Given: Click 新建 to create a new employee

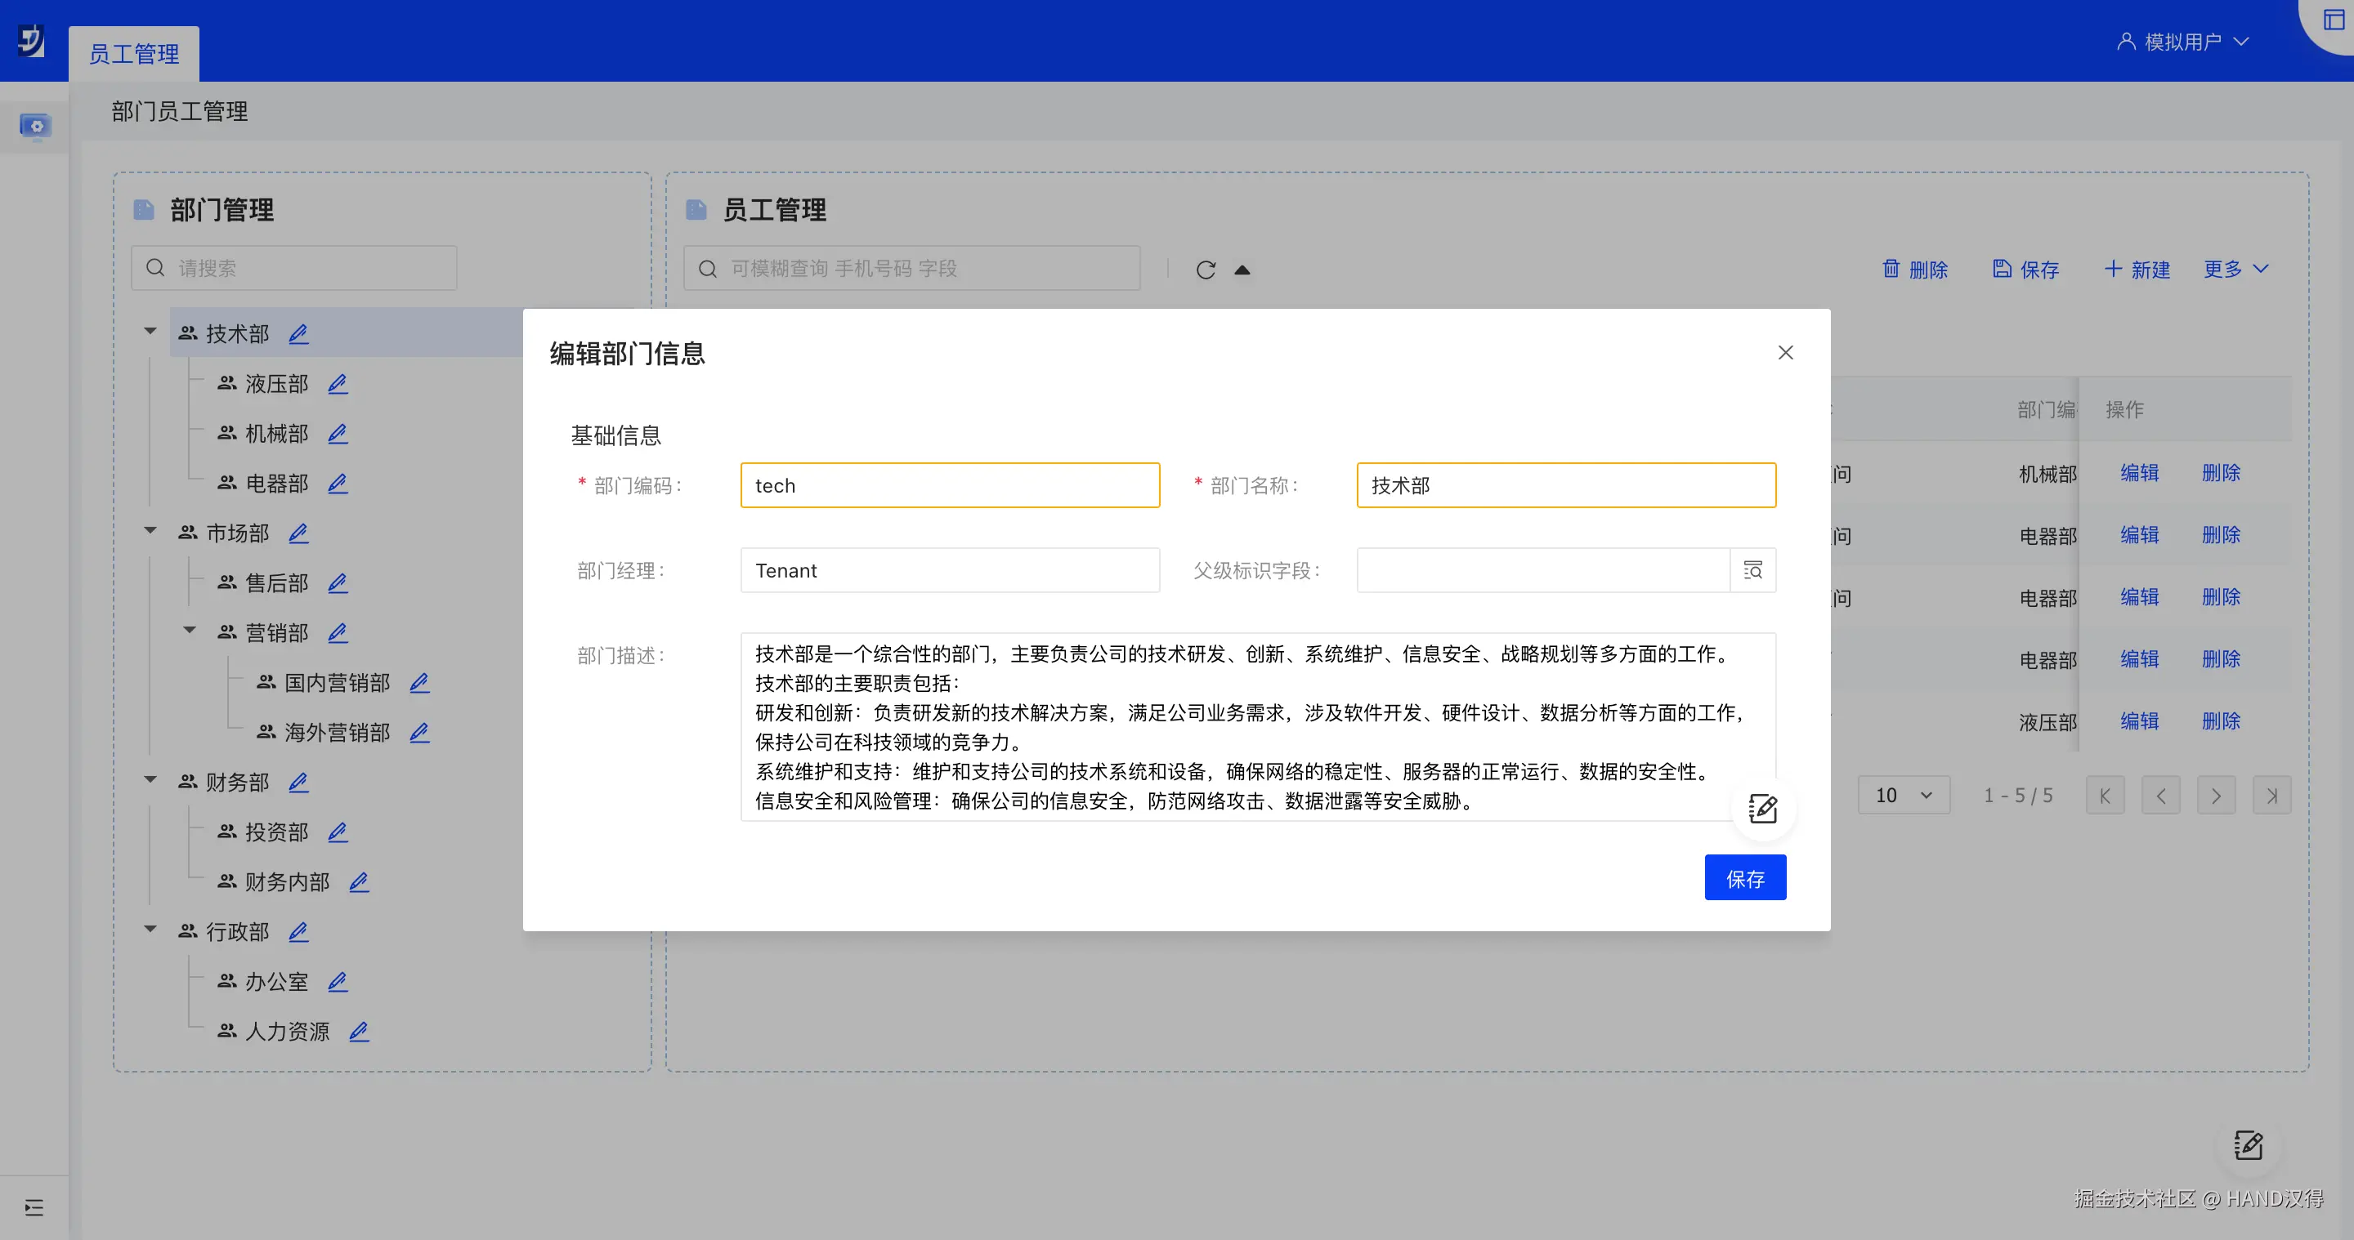Looking at the screenshot, I should coord(2137,270).
